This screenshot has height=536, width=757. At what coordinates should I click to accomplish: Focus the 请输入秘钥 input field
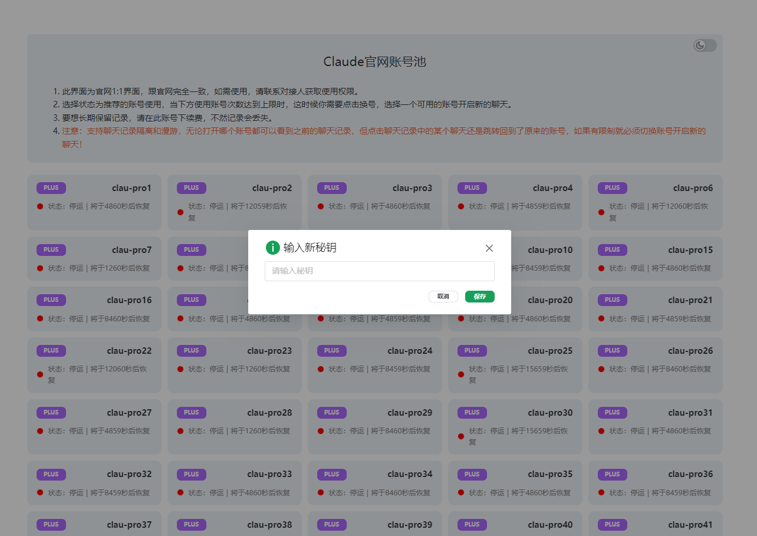pos(379,271)
